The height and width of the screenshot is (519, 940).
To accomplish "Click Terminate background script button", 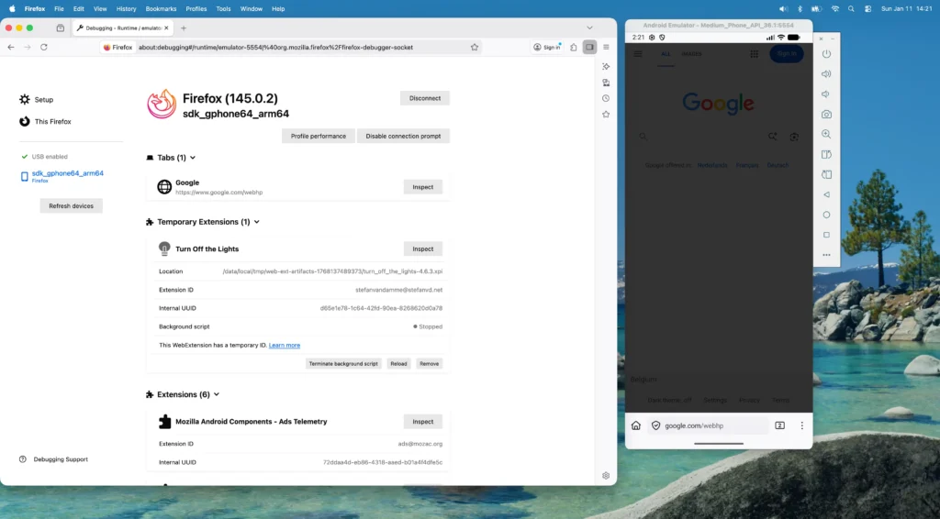I will pyautogui.click(x=343, y=363).
